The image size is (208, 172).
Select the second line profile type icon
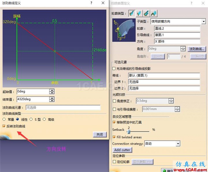pos(139,13)
